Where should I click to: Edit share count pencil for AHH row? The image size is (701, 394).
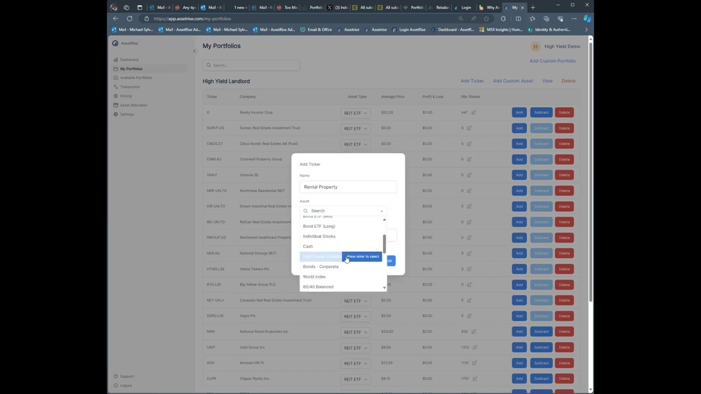coord(474,363)
